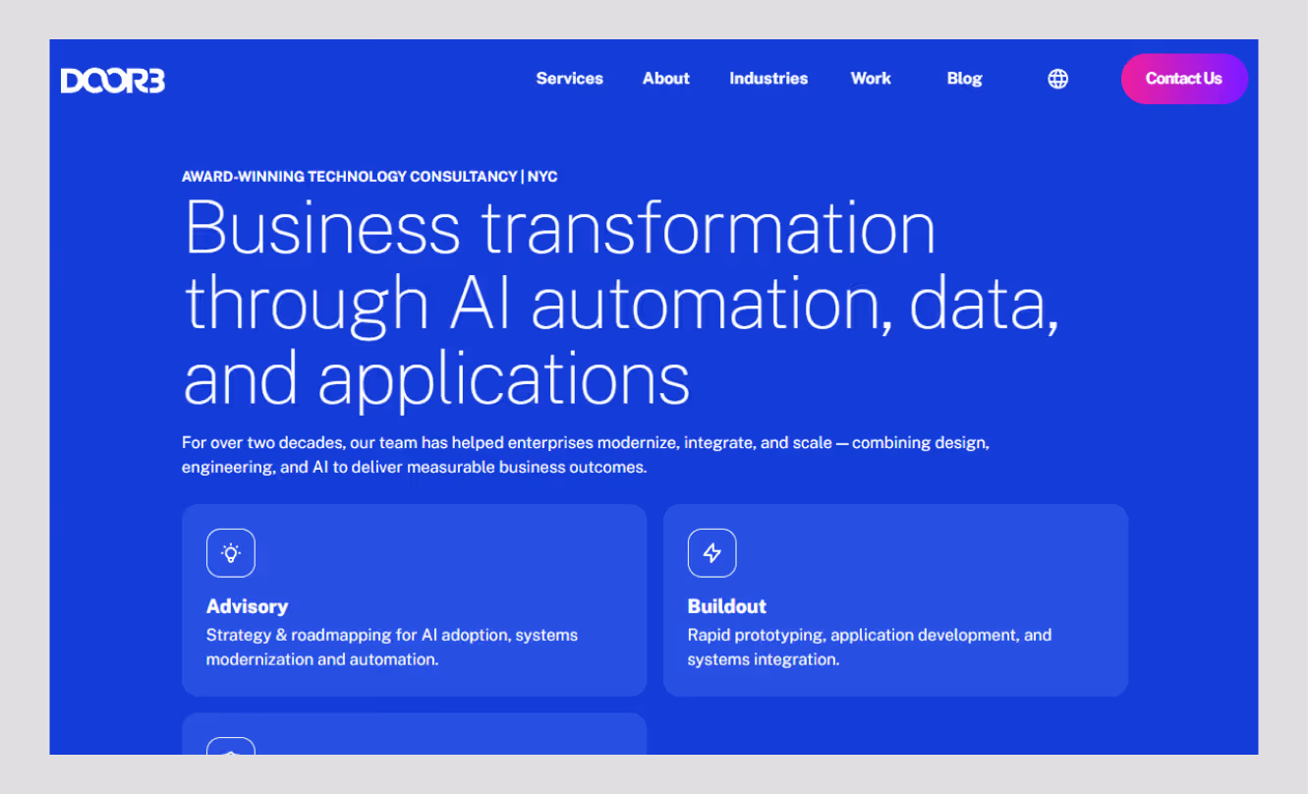Open the Services menu

(x=569, y=79)
